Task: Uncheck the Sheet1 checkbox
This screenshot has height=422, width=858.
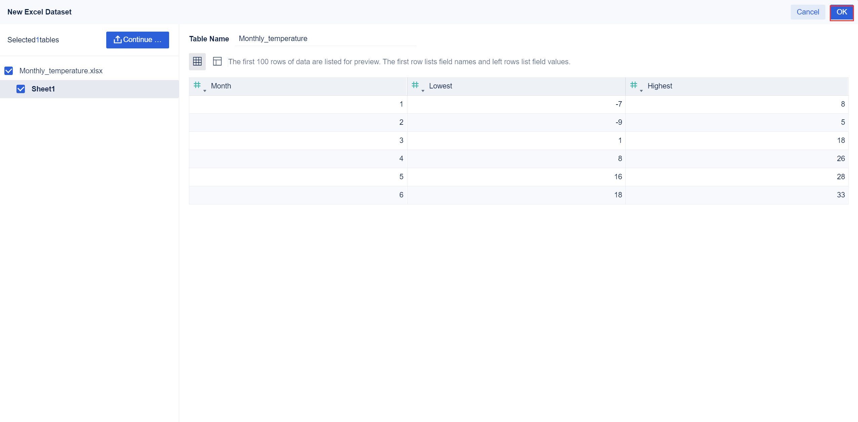Action: (x=21, y=89)
